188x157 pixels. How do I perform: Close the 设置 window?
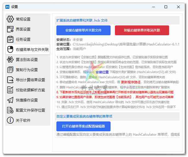click(178, 7)
